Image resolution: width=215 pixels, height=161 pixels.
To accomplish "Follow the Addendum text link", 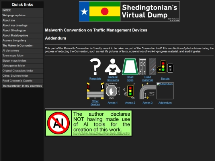I will coord(165,103).
